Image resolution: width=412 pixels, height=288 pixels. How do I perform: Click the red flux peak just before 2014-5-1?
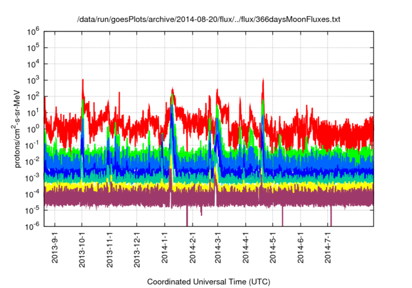(263, 82)
